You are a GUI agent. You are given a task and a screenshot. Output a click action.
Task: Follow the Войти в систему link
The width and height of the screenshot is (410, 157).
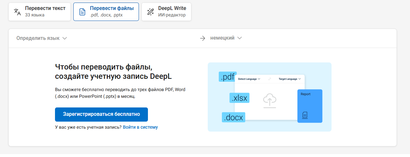pyautogui.click(x=140, y=127)
